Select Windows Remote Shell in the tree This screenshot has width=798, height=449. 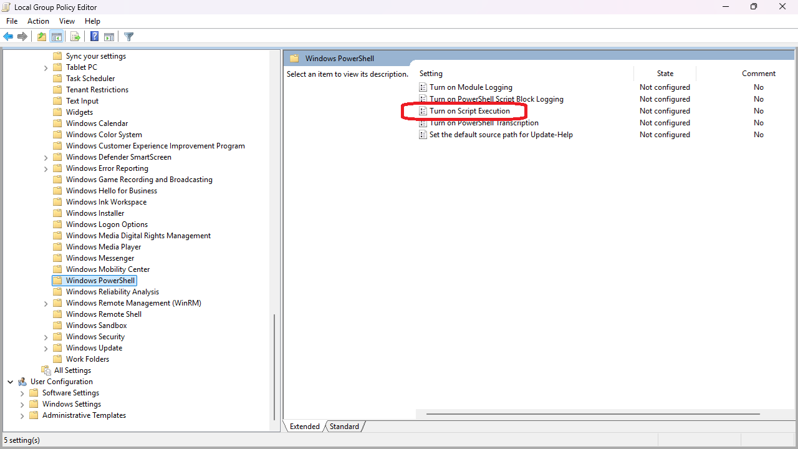click(x=103, y=314)
